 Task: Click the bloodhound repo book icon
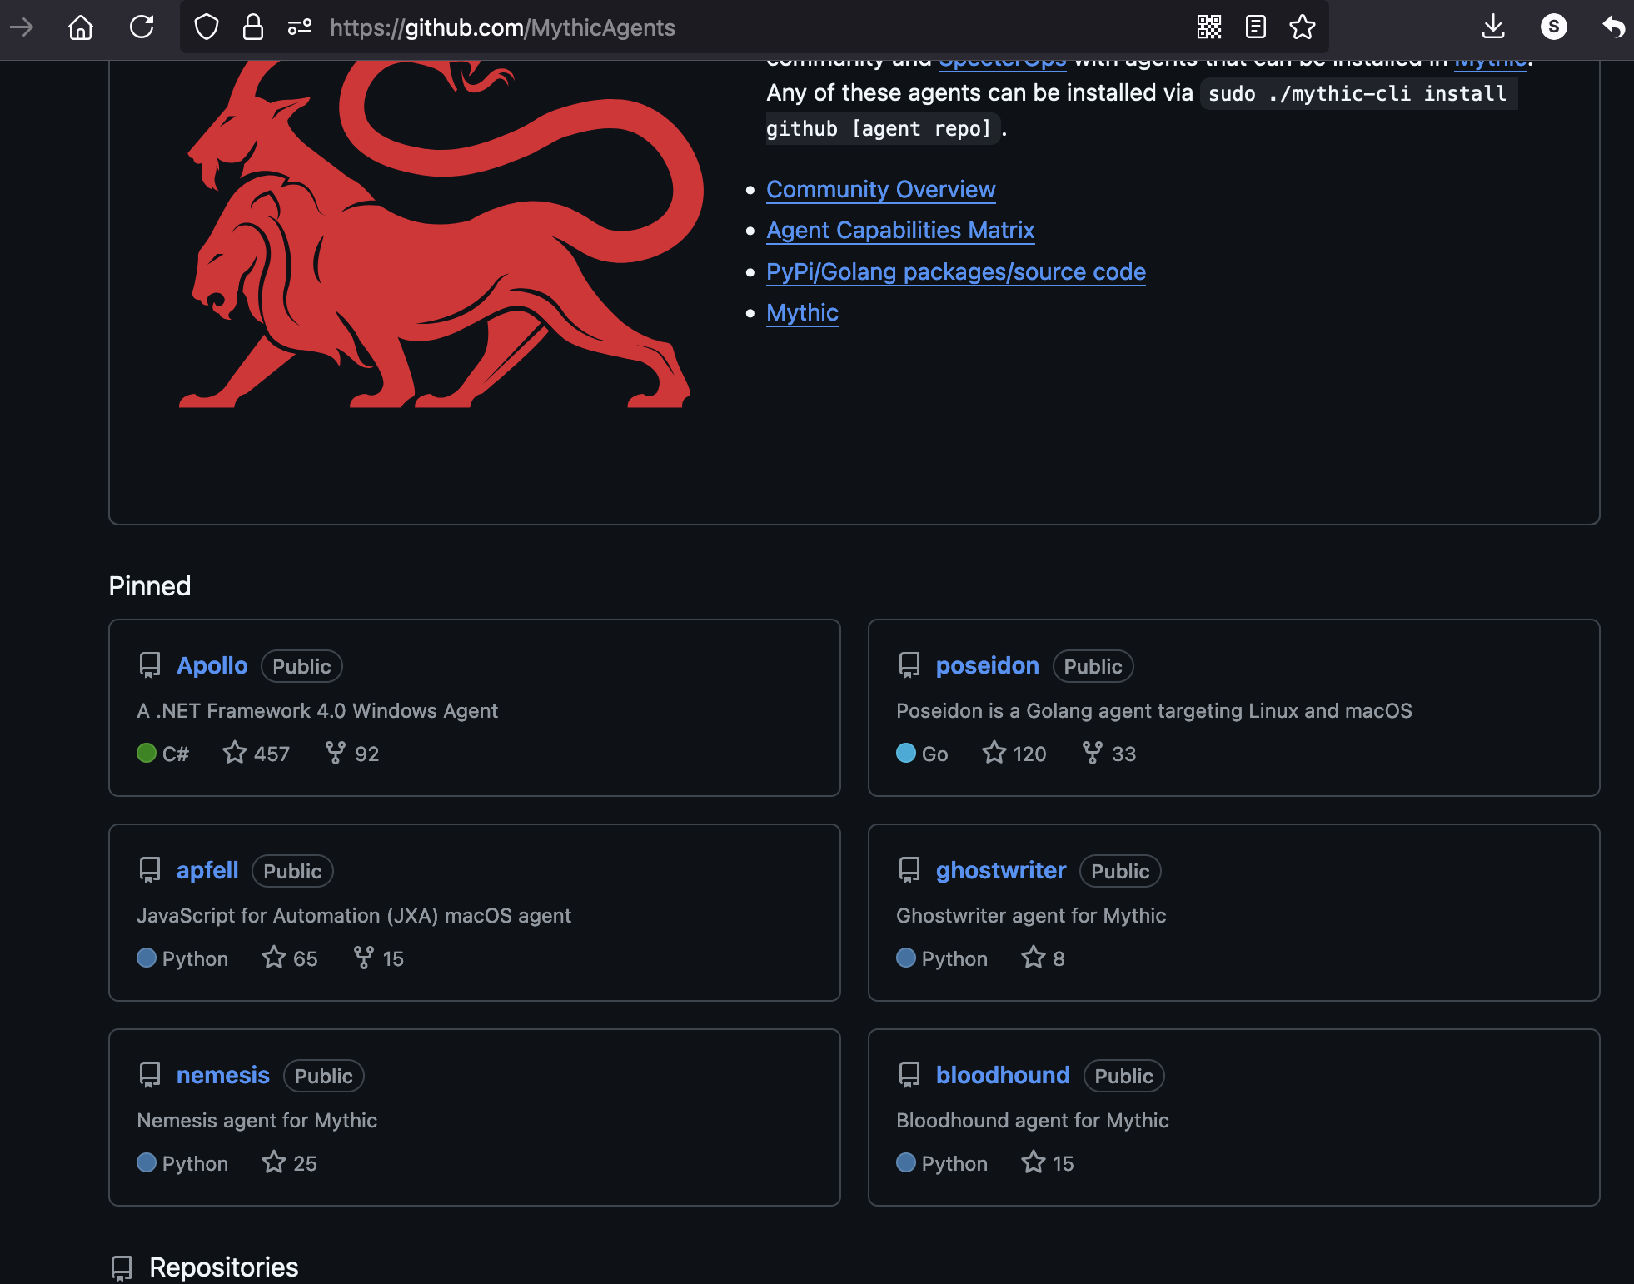(x=909, y=1075)
